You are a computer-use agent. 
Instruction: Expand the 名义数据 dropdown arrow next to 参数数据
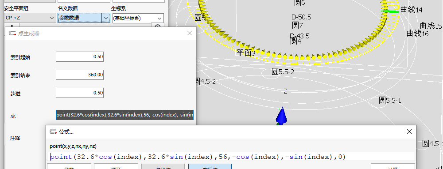(105, 18)
